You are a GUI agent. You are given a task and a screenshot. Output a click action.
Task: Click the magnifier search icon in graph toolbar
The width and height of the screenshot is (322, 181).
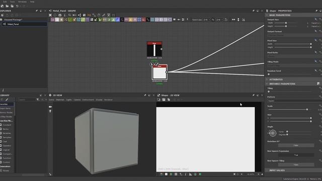pyautogui.click(x=69, y=15)
